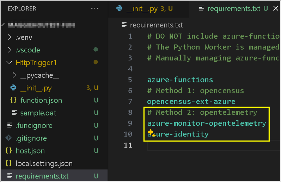The image size is (281, 182).
Task: Click JSON braces icon beside host.json
Action: (8, 151)
